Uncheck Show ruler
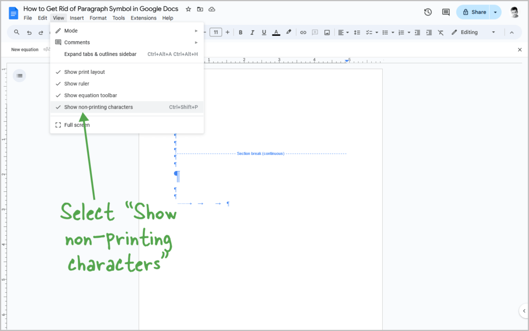This screenshot has height=331, width=529. point(127,84)
